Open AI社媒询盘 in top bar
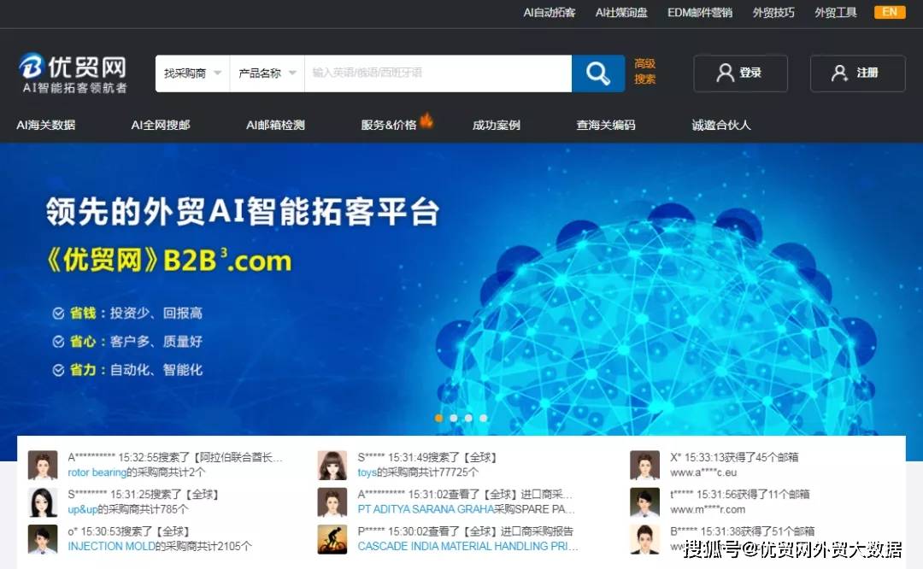This screenshot has height=569, width=923. coord(621,12)
